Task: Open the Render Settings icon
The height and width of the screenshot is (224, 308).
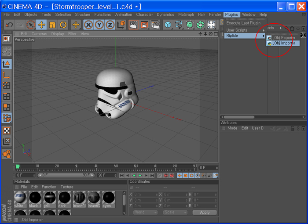Action: [x=155, y=25]
